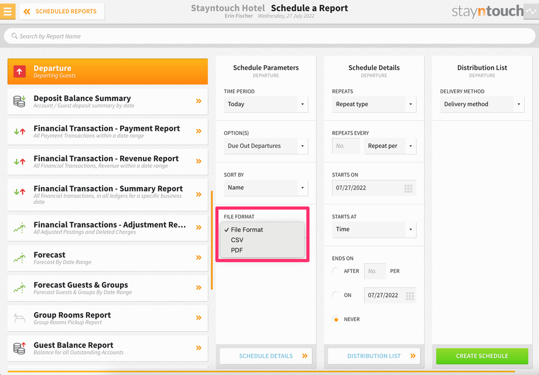Click the Forecast row double chevron
This screenshot has width=539, height=375.
pos(199,258)
